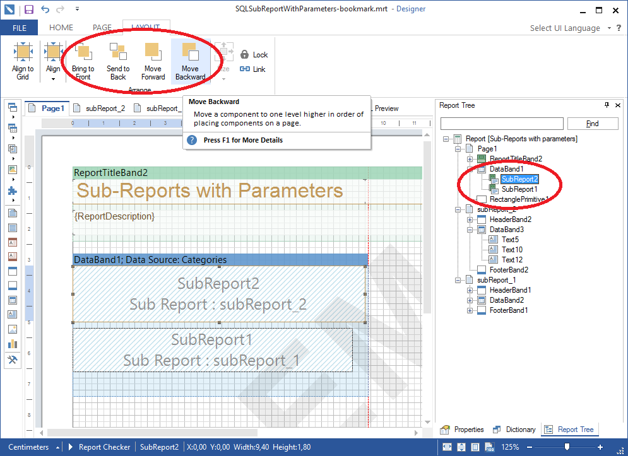Open the Bands category in the toolbox

[x=13, y=107]
